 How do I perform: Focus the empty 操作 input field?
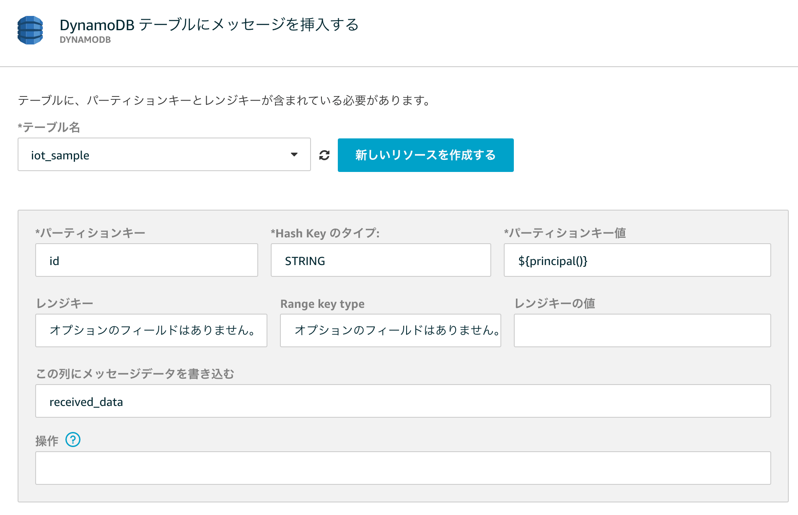click(403, 468)
